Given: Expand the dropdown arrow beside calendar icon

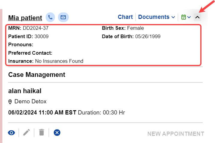Looking at the screenshot, I should [x=189, y=17].
